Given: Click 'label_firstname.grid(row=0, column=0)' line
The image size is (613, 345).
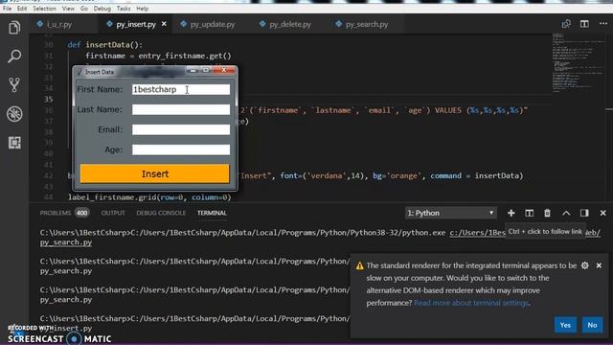Looking at the screenshot, I should coord(149,197).
